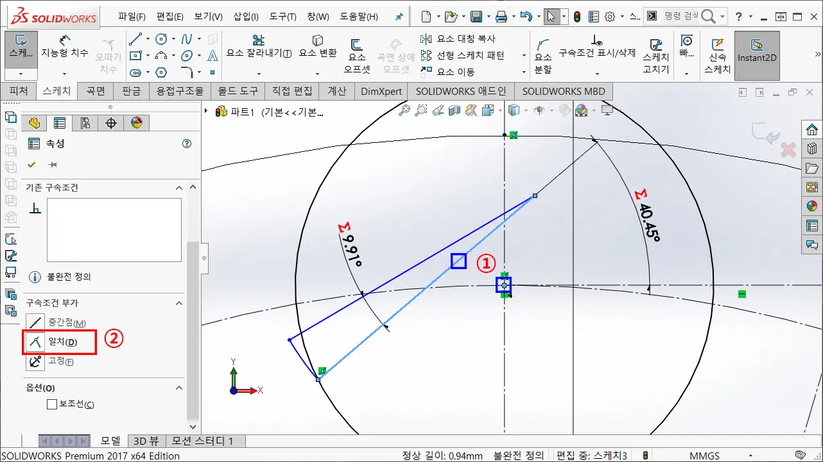Collapse the 구속조건 부가 section
Image resolution: width=823 pixels, height=462 pixels.
[179, 303]
